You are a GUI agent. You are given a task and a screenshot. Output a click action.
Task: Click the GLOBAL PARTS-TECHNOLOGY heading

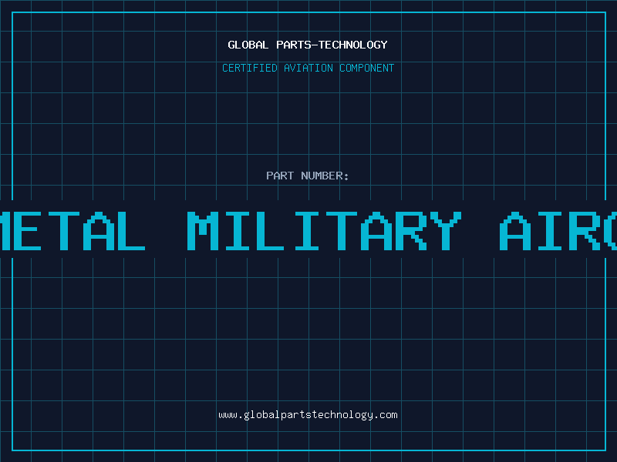(x=308, y=45)
